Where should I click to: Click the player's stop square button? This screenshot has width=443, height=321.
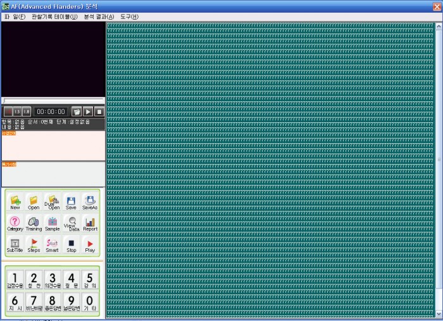[x=99, y=111]
